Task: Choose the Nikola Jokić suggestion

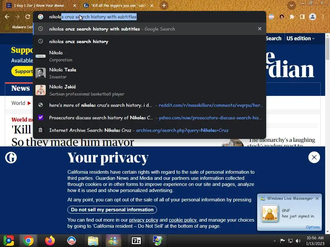Action: pos(150,90)
